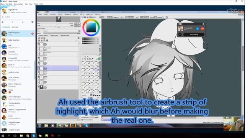This screenshot has height=138, width=245.
Task: Open File Explorer on the Windows taskbar
Action: [21, 136]
